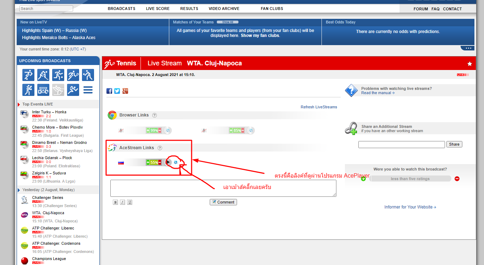Open the 85% browser stream link
Screen dimensions: 484x265
tap(251, 130)
